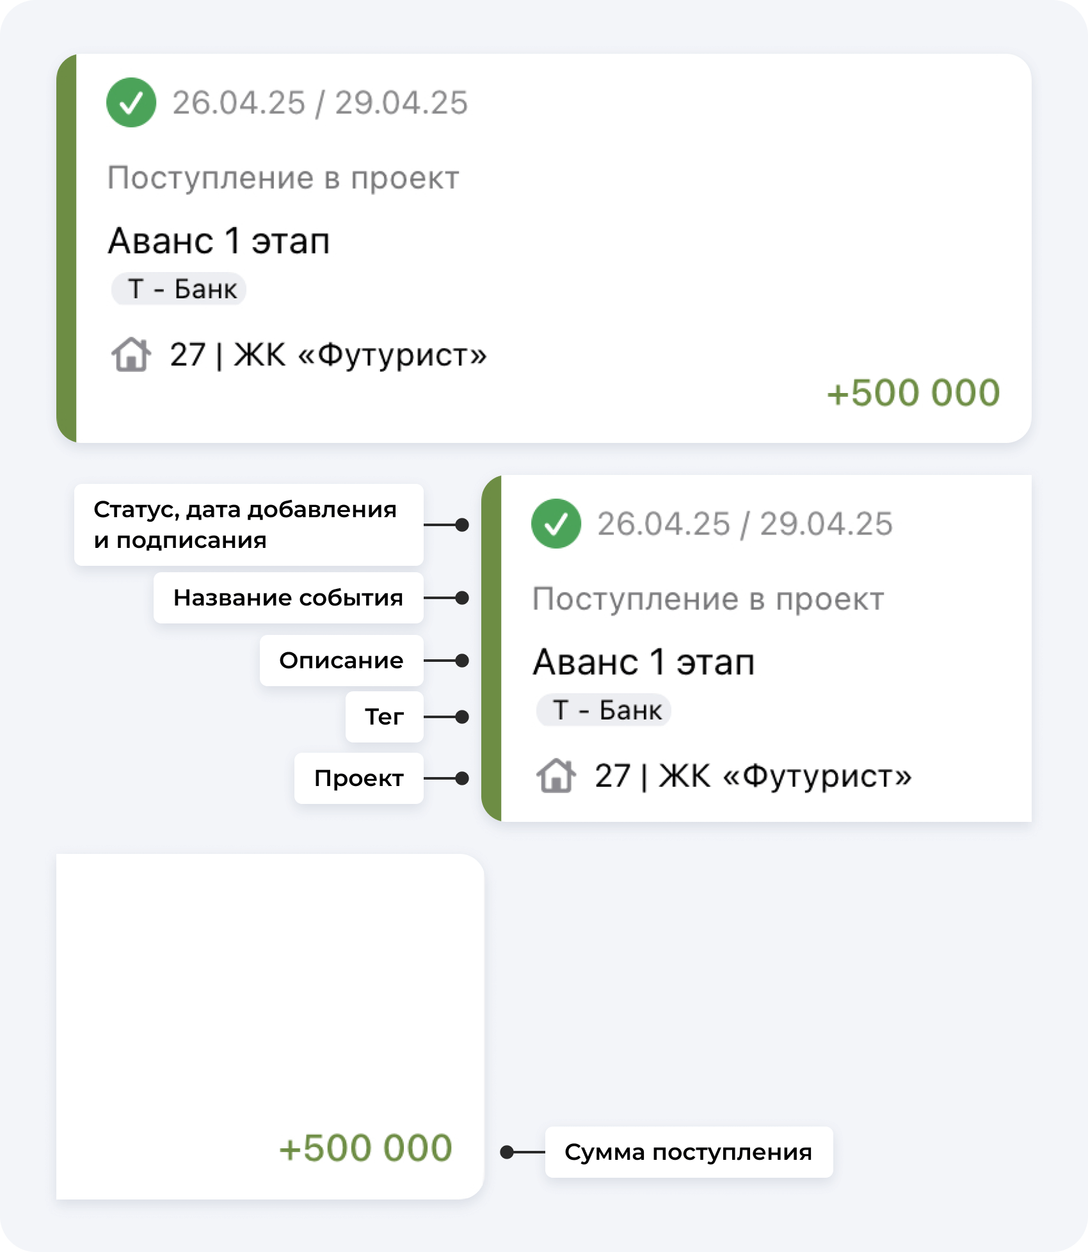
Task: Click the 'Проект' callout label
Action: [x=358, y=778]
